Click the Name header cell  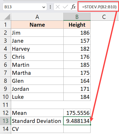point(37,25)
